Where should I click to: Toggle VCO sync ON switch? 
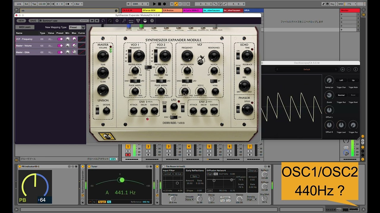click(148, 67)
